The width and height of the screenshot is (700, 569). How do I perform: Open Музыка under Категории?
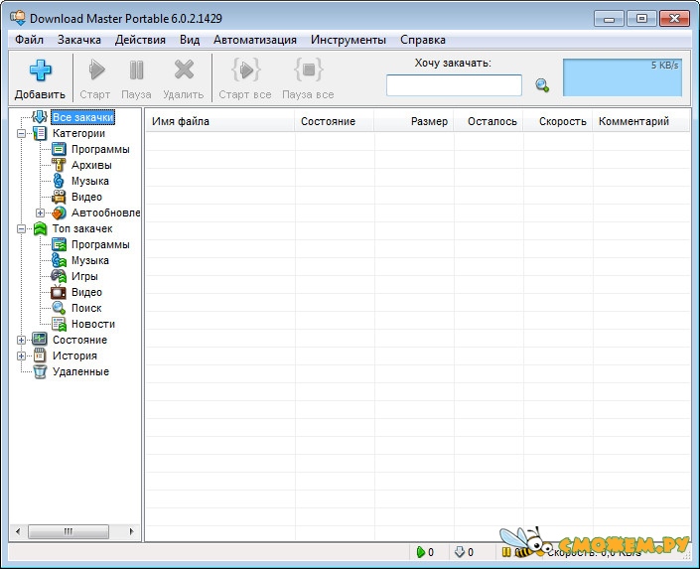click(x=89, y=181)
